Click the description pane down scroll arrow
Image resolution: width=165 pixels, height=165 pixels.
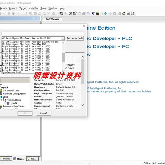83,105
